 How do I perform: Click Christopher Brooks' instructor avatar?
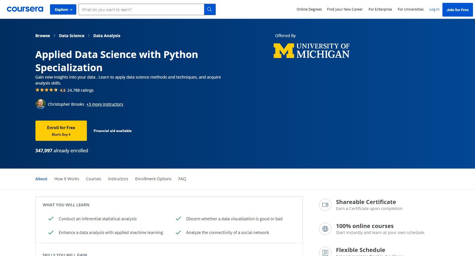coord(40,104)
